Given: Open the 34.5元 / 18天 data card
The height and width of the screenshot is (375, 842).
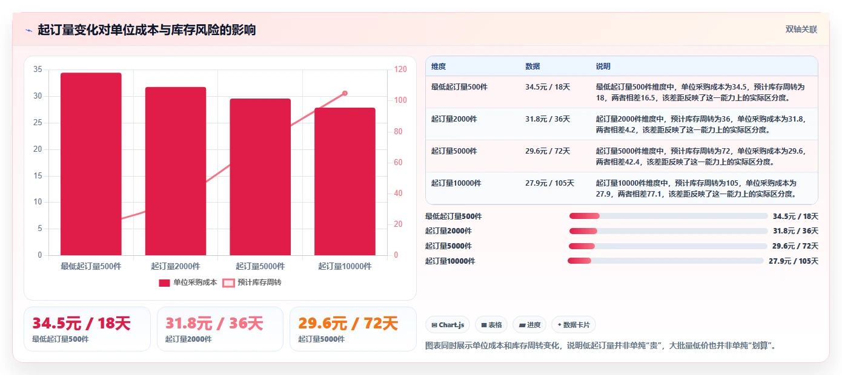Looking at the screenshot, I should (x=87, y=329).
